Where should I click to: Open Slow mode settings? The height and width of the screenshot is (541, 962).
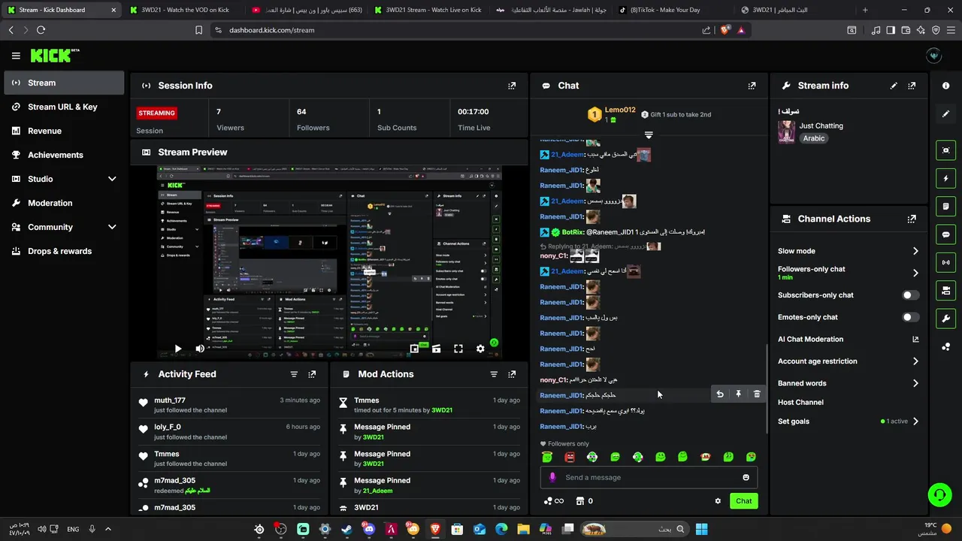848,251
